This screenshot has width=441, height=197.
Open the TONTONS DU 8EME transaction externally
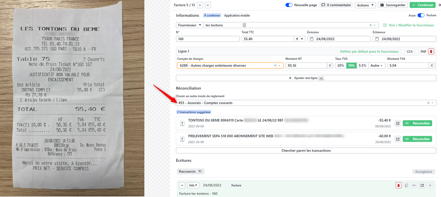[398, 123]
